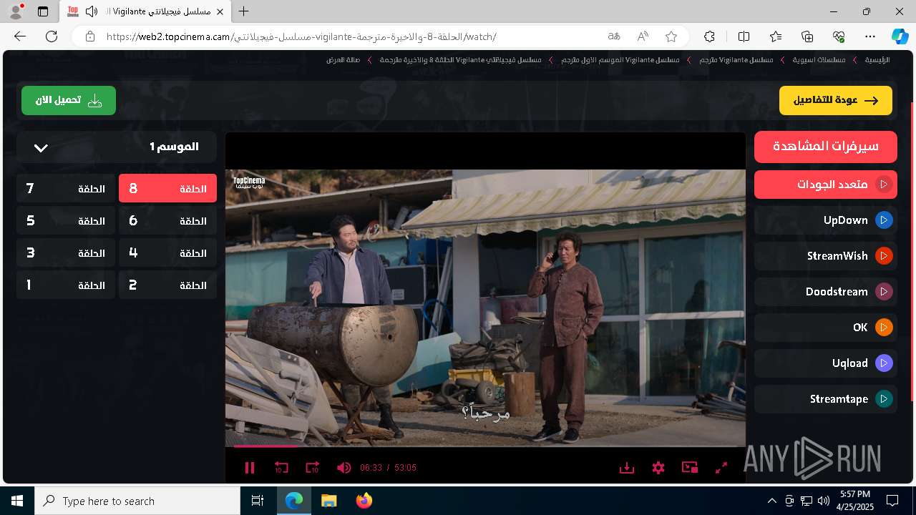
Task: Open Copilot sidebar icon
Action: (900, 36)
